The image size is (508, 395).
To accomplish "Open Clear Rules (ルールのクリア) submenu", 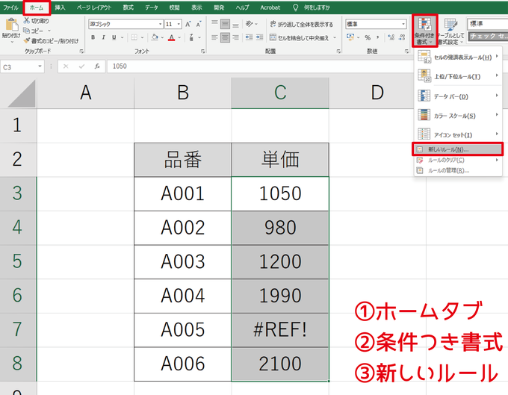I will (458, 160).
